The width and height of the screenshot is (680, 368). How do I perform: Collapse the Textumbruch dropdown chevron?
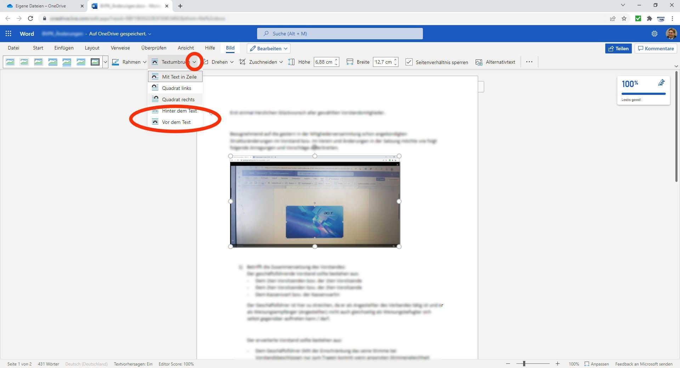(194, 62)
